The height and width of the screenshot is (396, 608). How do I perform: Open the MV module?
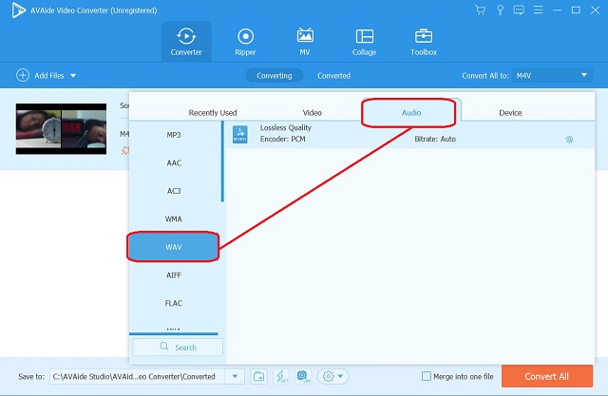(305, 42)
